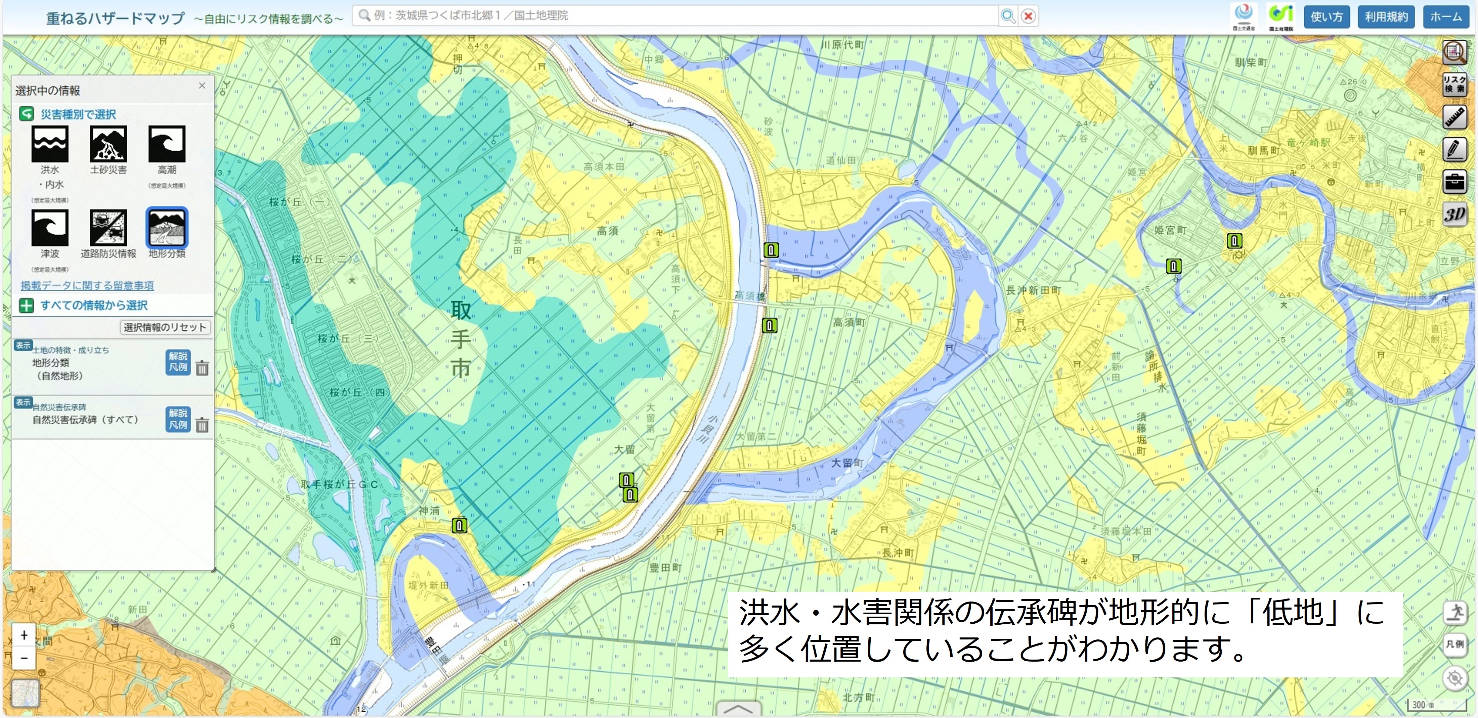
Task: Open the リスク検索 risk search tool
Action: [1454, 84]
